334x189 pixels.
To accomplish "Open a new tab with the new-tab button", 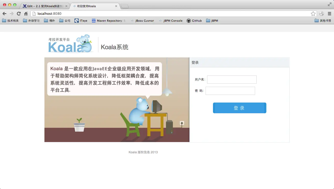I will pos(125,6).
